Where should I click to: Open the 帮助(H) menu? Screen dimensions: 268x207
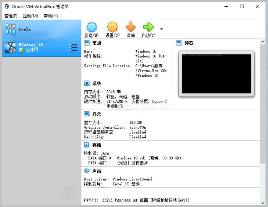pyautogui.click(x=51, y=16)
